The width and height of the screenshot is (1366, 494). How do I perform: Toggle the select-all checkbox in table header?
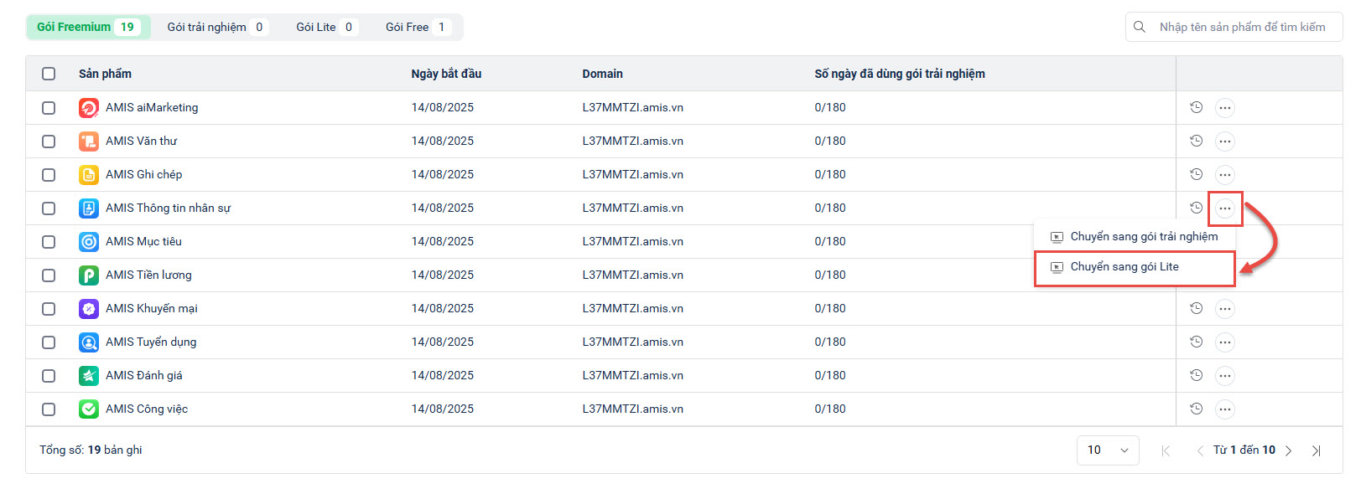click(49, 74)
